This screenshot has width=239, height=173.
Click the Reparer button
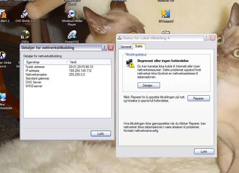coord(199,98)
